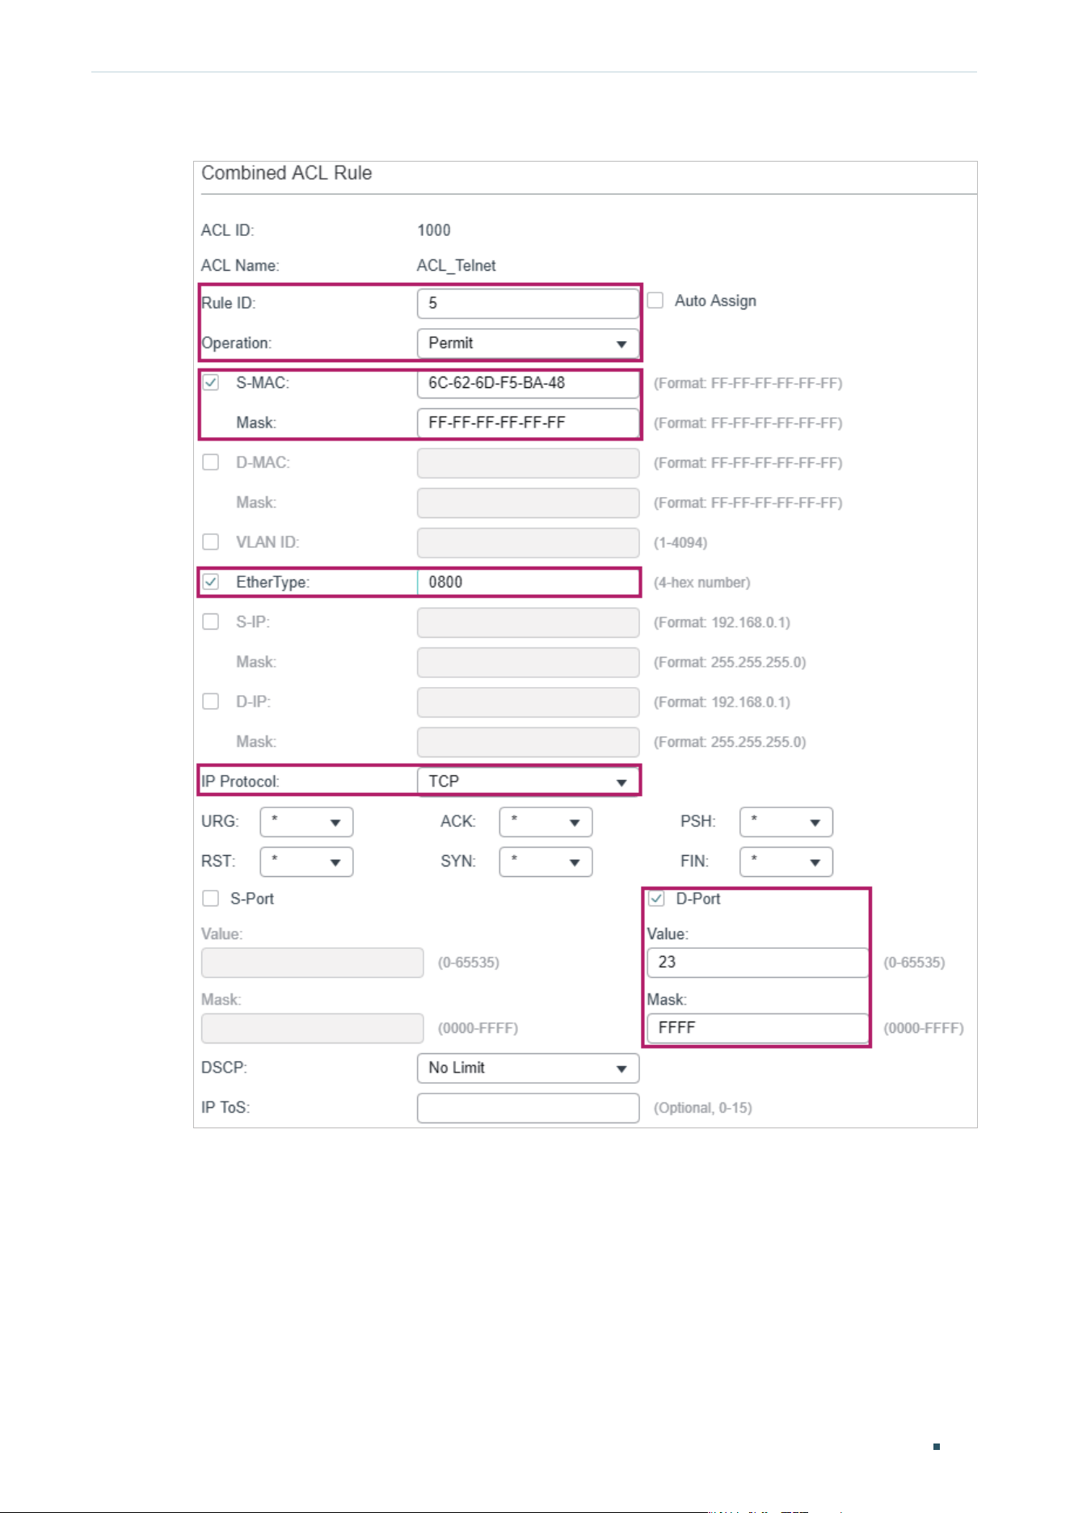1070x1513 pixels.
Task: Enable the VLAN ID checkbox
Action: click(211, 542)
